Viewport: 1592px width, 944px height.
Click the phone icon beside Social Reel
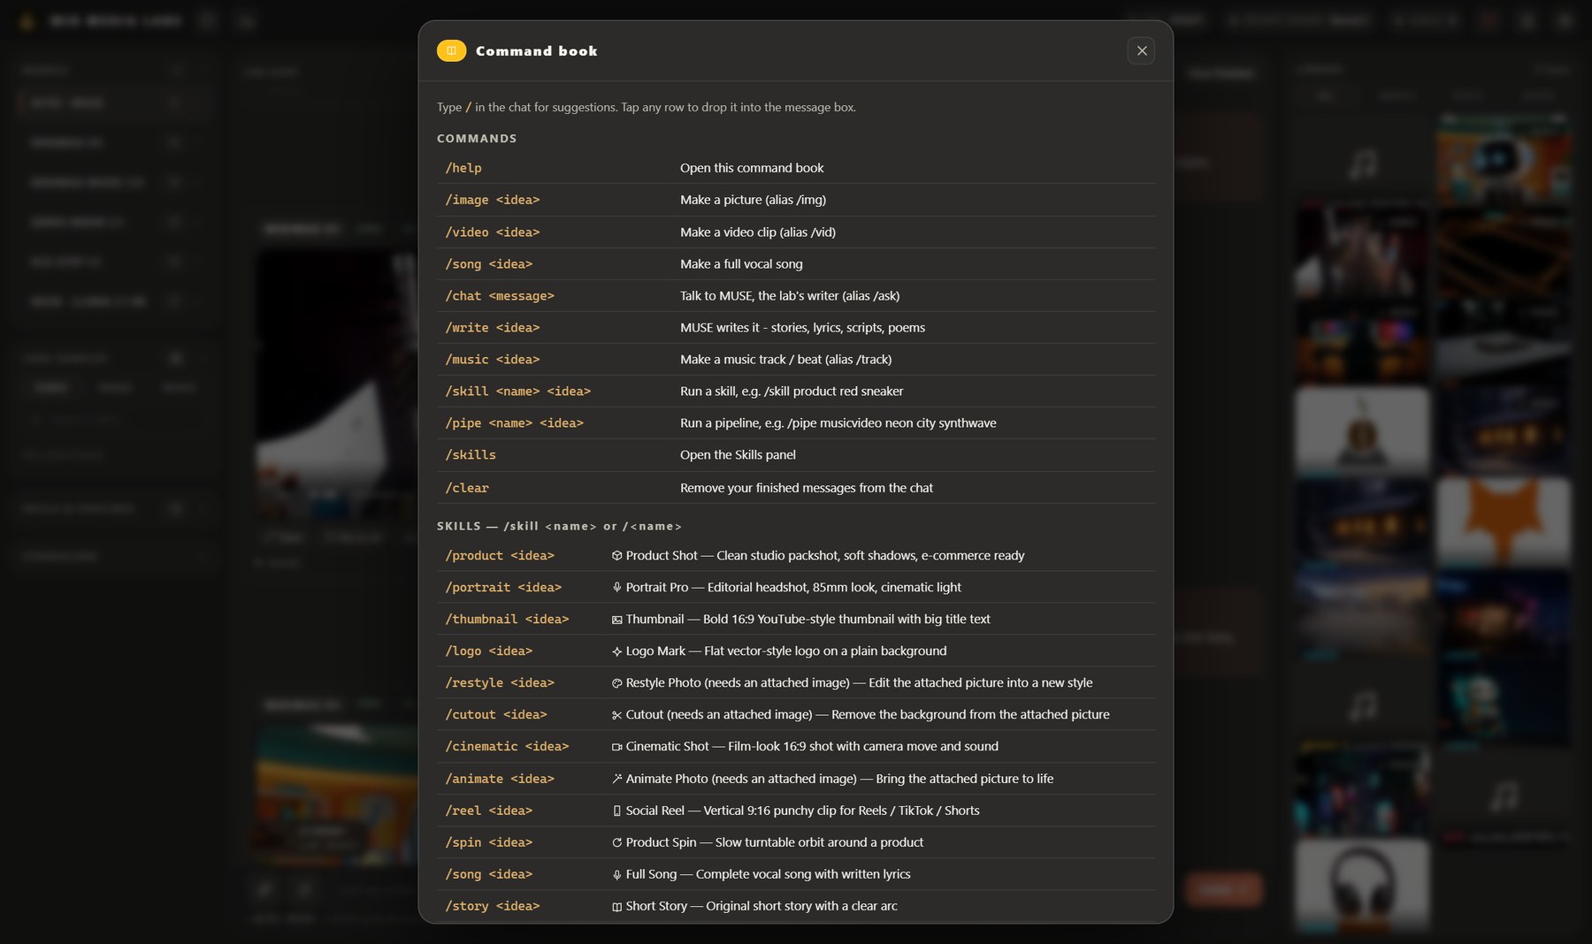coord(616,811)
